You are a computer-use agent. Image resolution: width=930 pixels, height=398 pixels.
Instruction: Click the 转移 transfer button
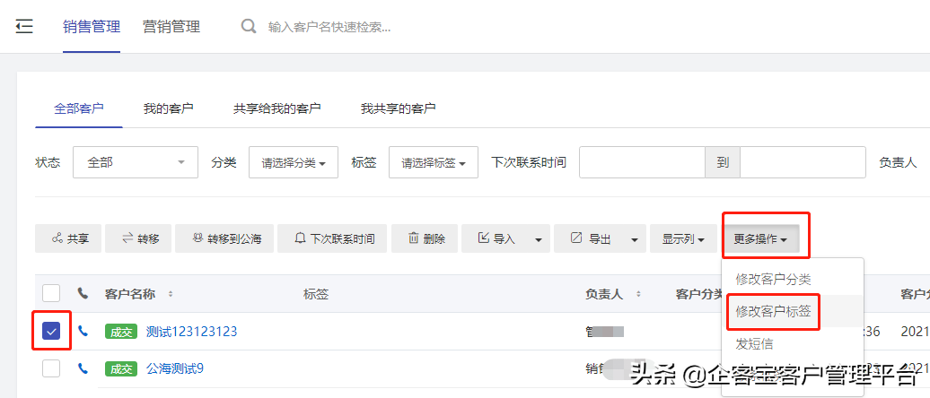138,238
